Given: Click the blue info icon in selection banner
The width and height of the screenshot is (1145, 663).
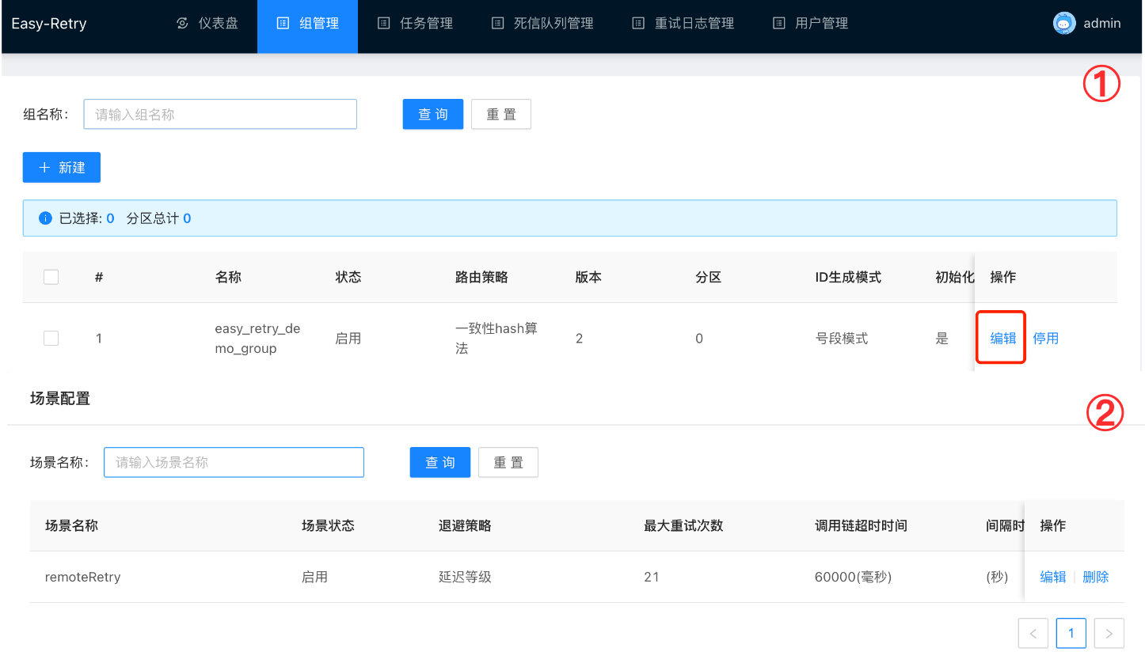Looking at the screenshot, I should (45, 218).
